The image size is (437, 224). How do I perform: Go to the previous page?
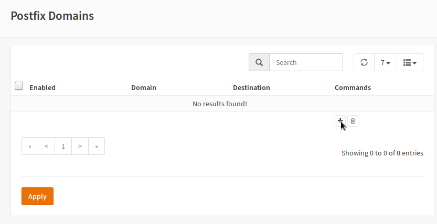click(x=47, y=146)
